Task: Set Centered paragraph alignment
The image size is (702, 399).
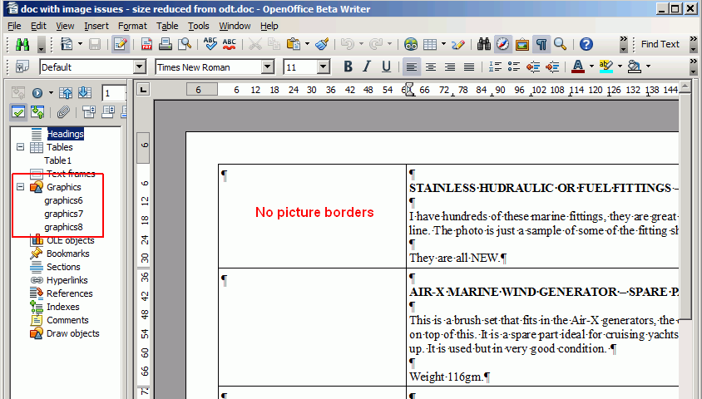Action: pyautogui.click(x=431, y=67)
